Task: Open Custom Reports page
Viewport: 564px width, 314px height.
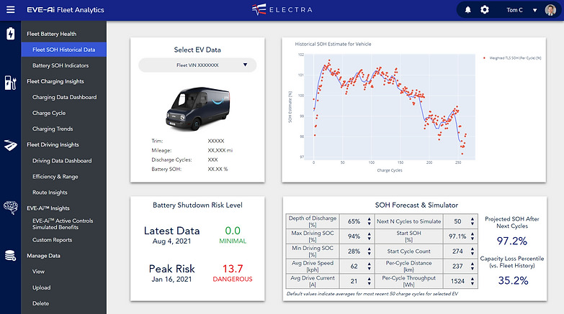Action: click(x=52, y=240)
